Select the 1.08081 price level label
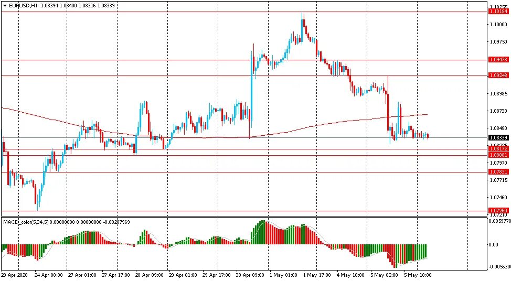Image resolution: width=511 pixels, height=281 pixels. 498,155
